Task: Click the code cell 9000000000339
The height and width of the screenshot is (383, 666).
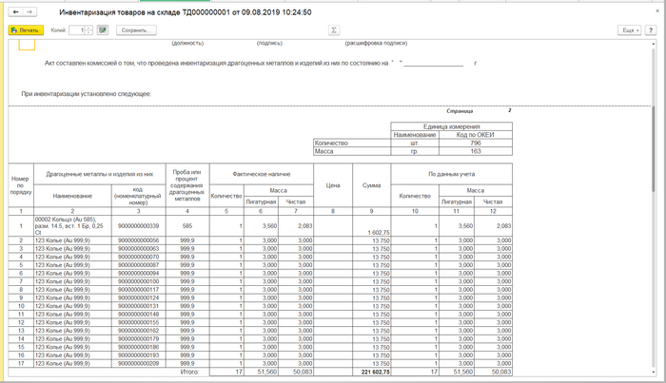Action: (x=138, y=225)
